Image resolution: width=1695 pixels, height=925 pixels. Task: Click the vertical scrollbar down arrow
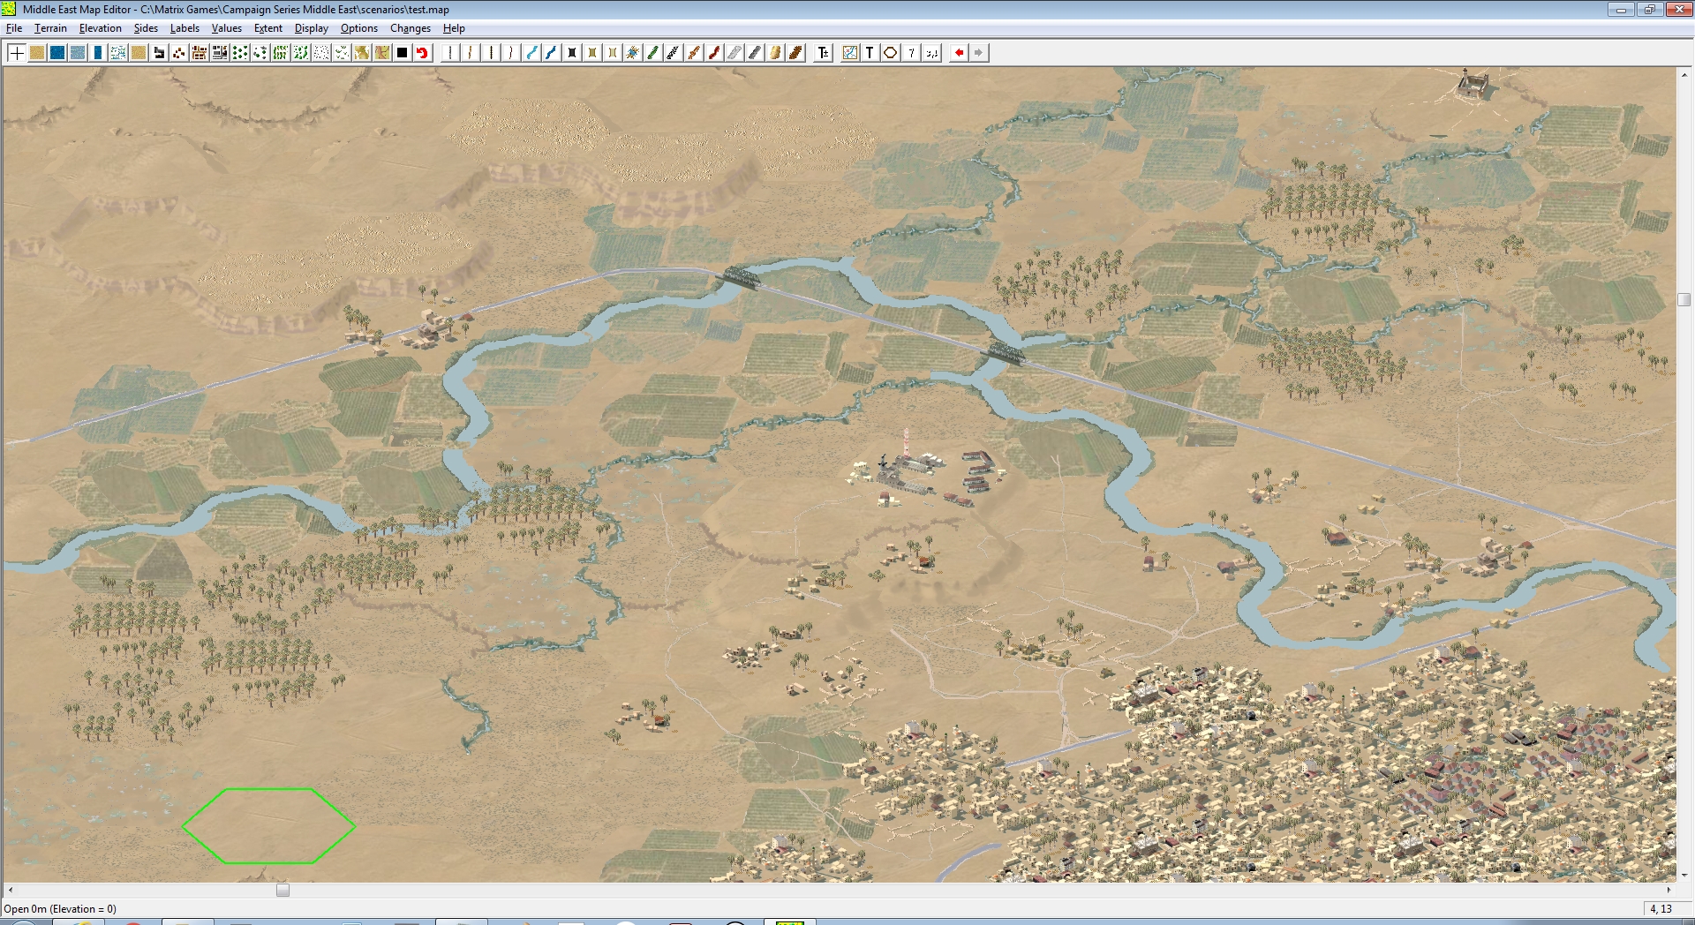tap(1684, 876)
